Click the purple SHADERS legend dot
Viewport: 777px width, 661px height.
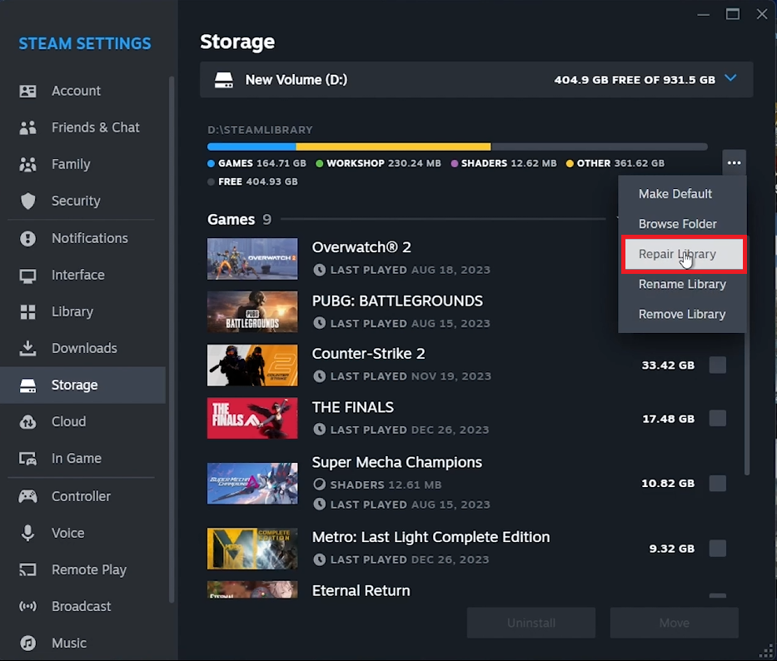[455, 163]
